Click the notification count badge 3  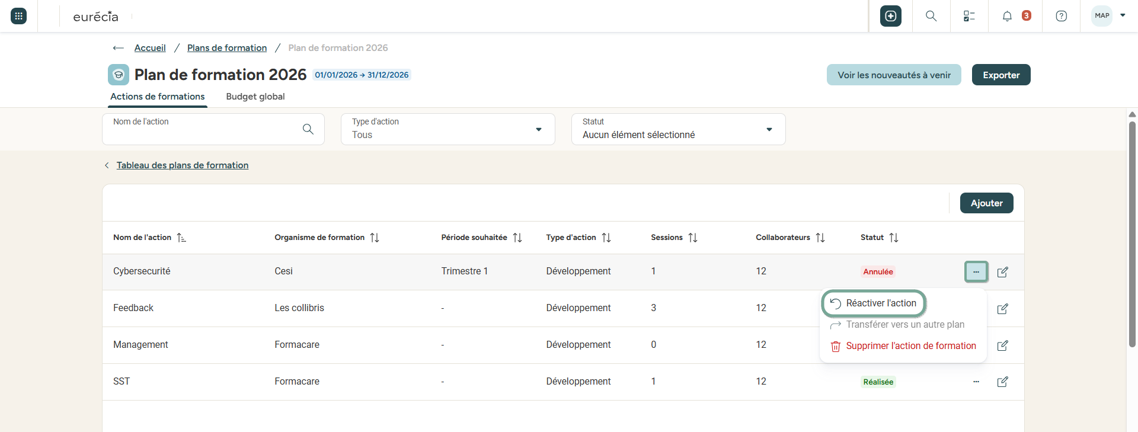pyautogui.click(x=1027, y=15)
